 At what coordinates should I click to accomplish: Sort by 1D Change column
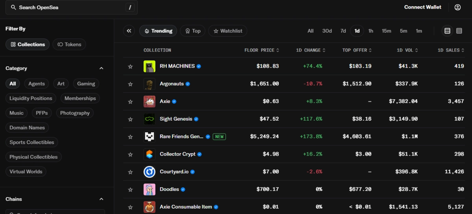tap(311, 50)
